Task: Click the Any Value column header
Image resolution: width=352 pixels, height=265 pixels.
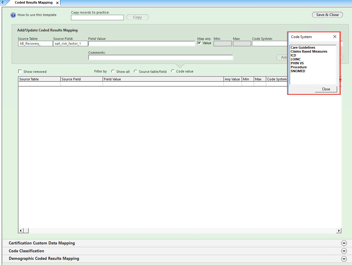Action: click(x=233, y=79)
